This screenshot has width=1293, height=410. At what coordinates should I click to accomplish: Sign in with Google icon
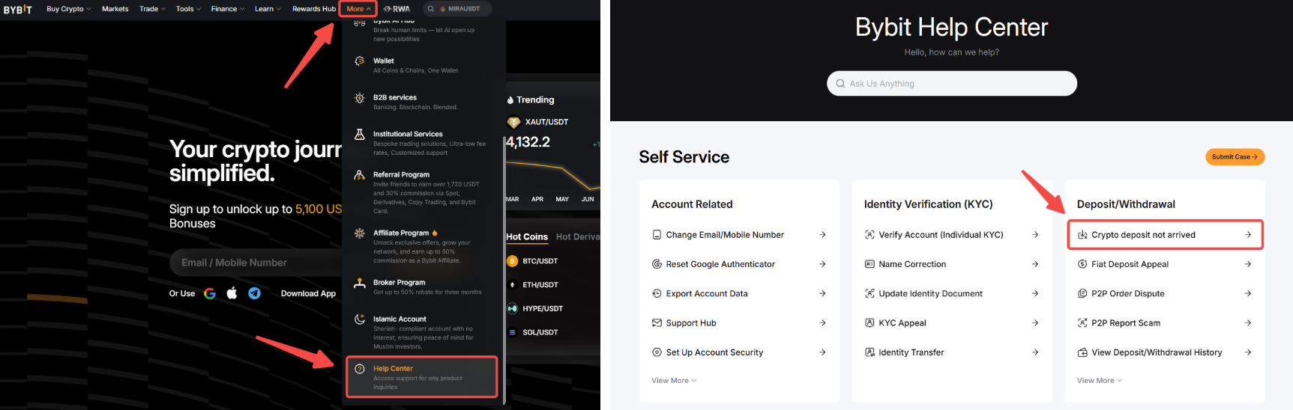click(x=210, y=293)
